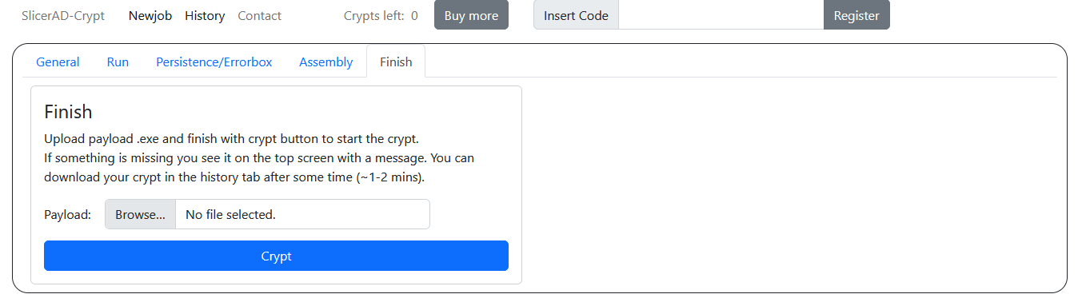Click the Register button
Image resolution: width=1082 pixels, height=306 pixels.
[856, 15]
